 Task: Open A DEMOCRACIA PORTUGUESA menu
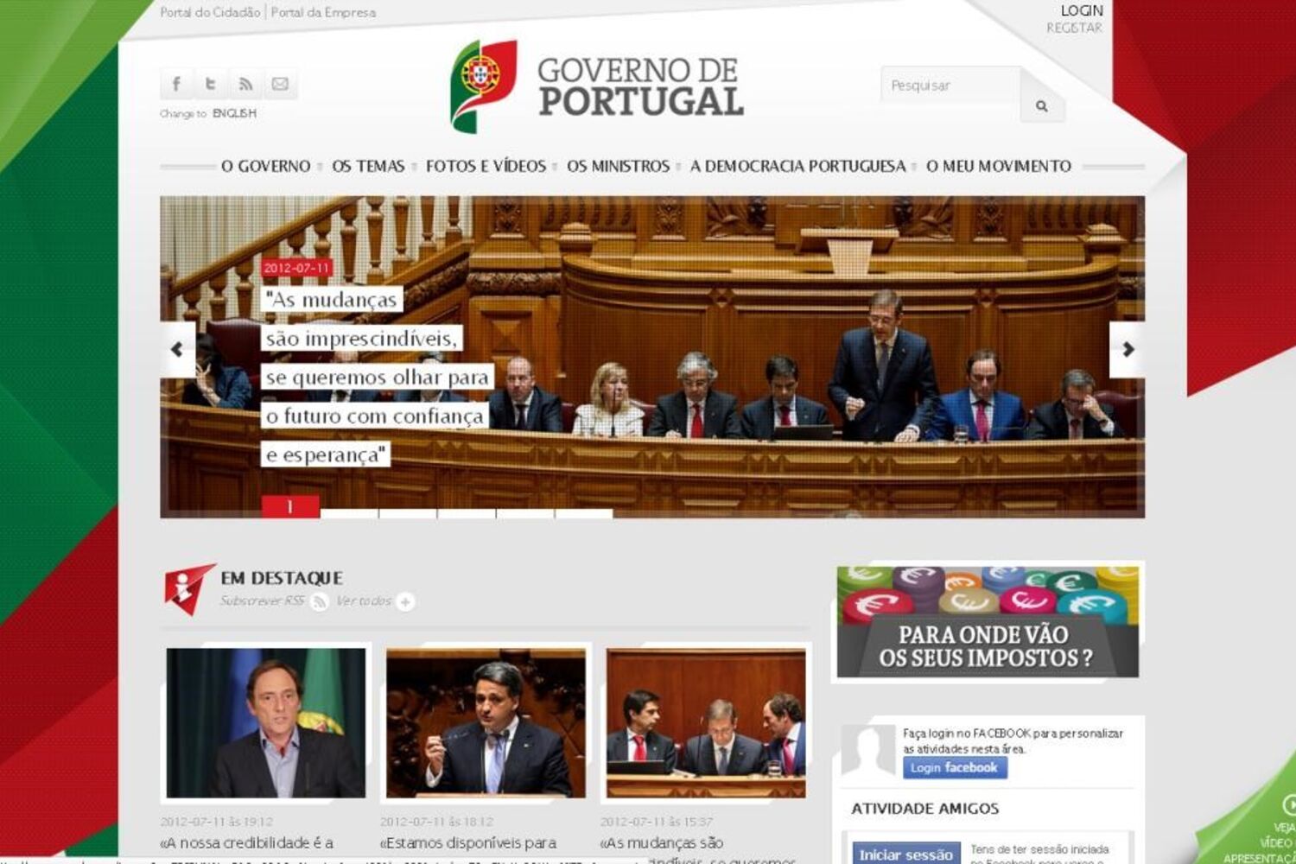(x=797, y=166)
